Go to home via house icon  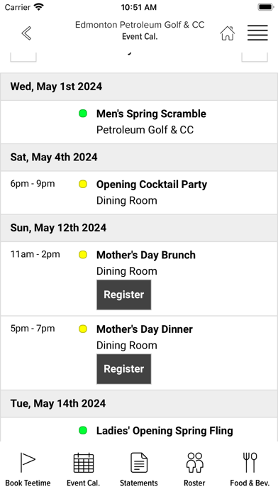pyautogui.click(x=228, y=33)
